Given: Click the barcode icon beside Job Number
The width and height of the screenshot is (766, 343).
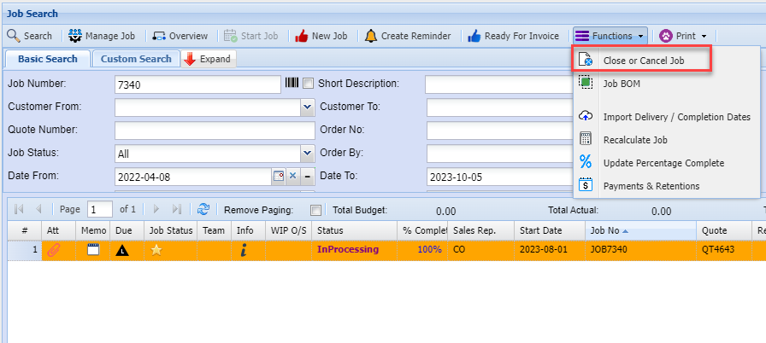Looking at the screenshot, I should click(x=292, y=84).
